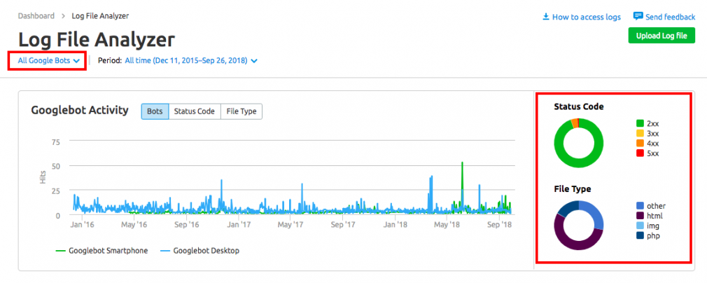
Task: Click the chevron next to the date range
Action: [254, 61]
